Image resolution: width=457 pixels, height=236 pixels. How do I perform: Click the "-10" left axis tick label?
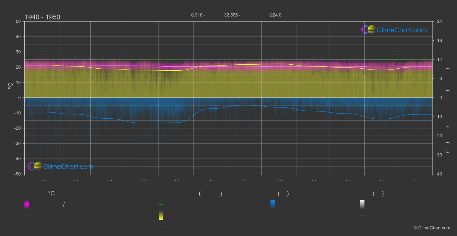tap(17, 113)
